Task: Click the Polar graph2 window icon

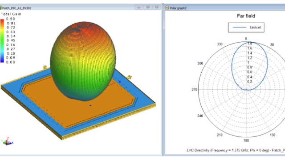Action: 167,8
